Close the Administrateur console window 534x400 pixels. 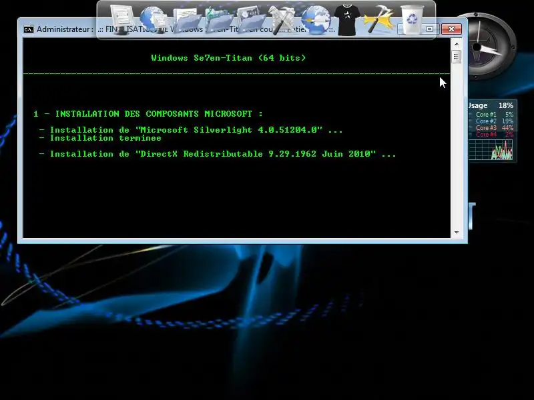click(452, 29)
